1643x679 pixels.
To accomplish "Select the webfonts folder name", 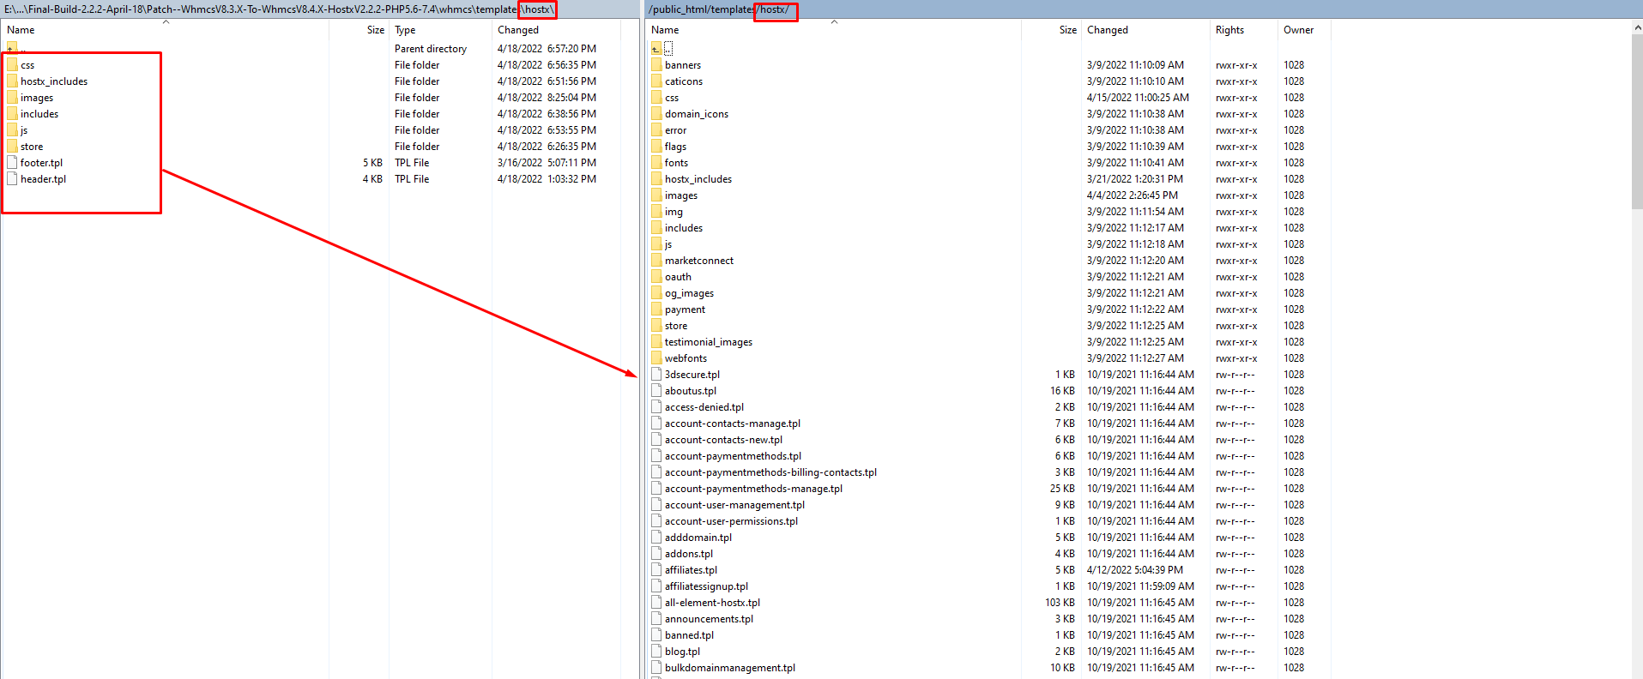I will click(x=686, y=358).
